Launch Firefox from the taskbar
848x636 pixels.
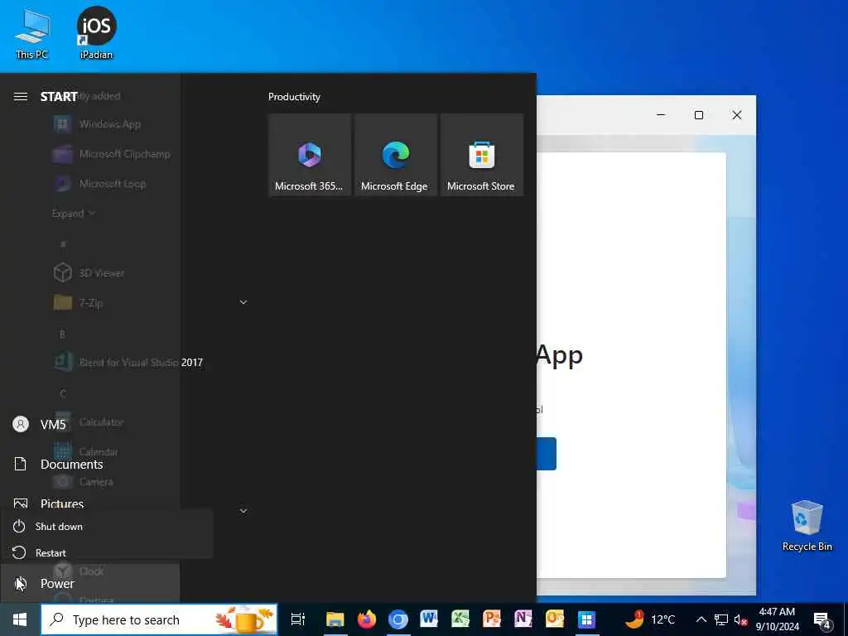tap(367, 619)
